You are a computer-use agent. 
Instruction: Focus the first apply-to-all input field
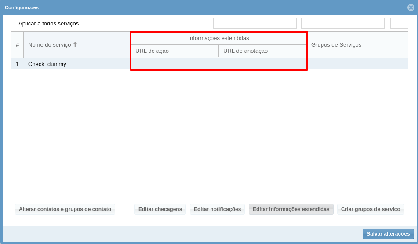pyautogui.click(x=254, y=23)
